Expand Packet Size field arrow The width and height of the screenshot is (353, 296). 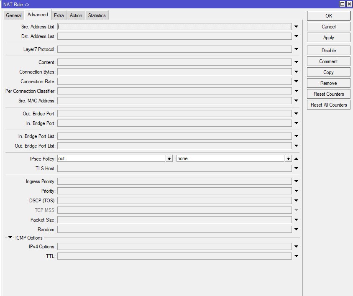(x=296, y=219)
